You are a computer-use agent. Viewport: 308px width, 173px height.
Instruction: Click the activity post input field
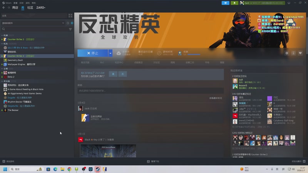click(151, 91)
